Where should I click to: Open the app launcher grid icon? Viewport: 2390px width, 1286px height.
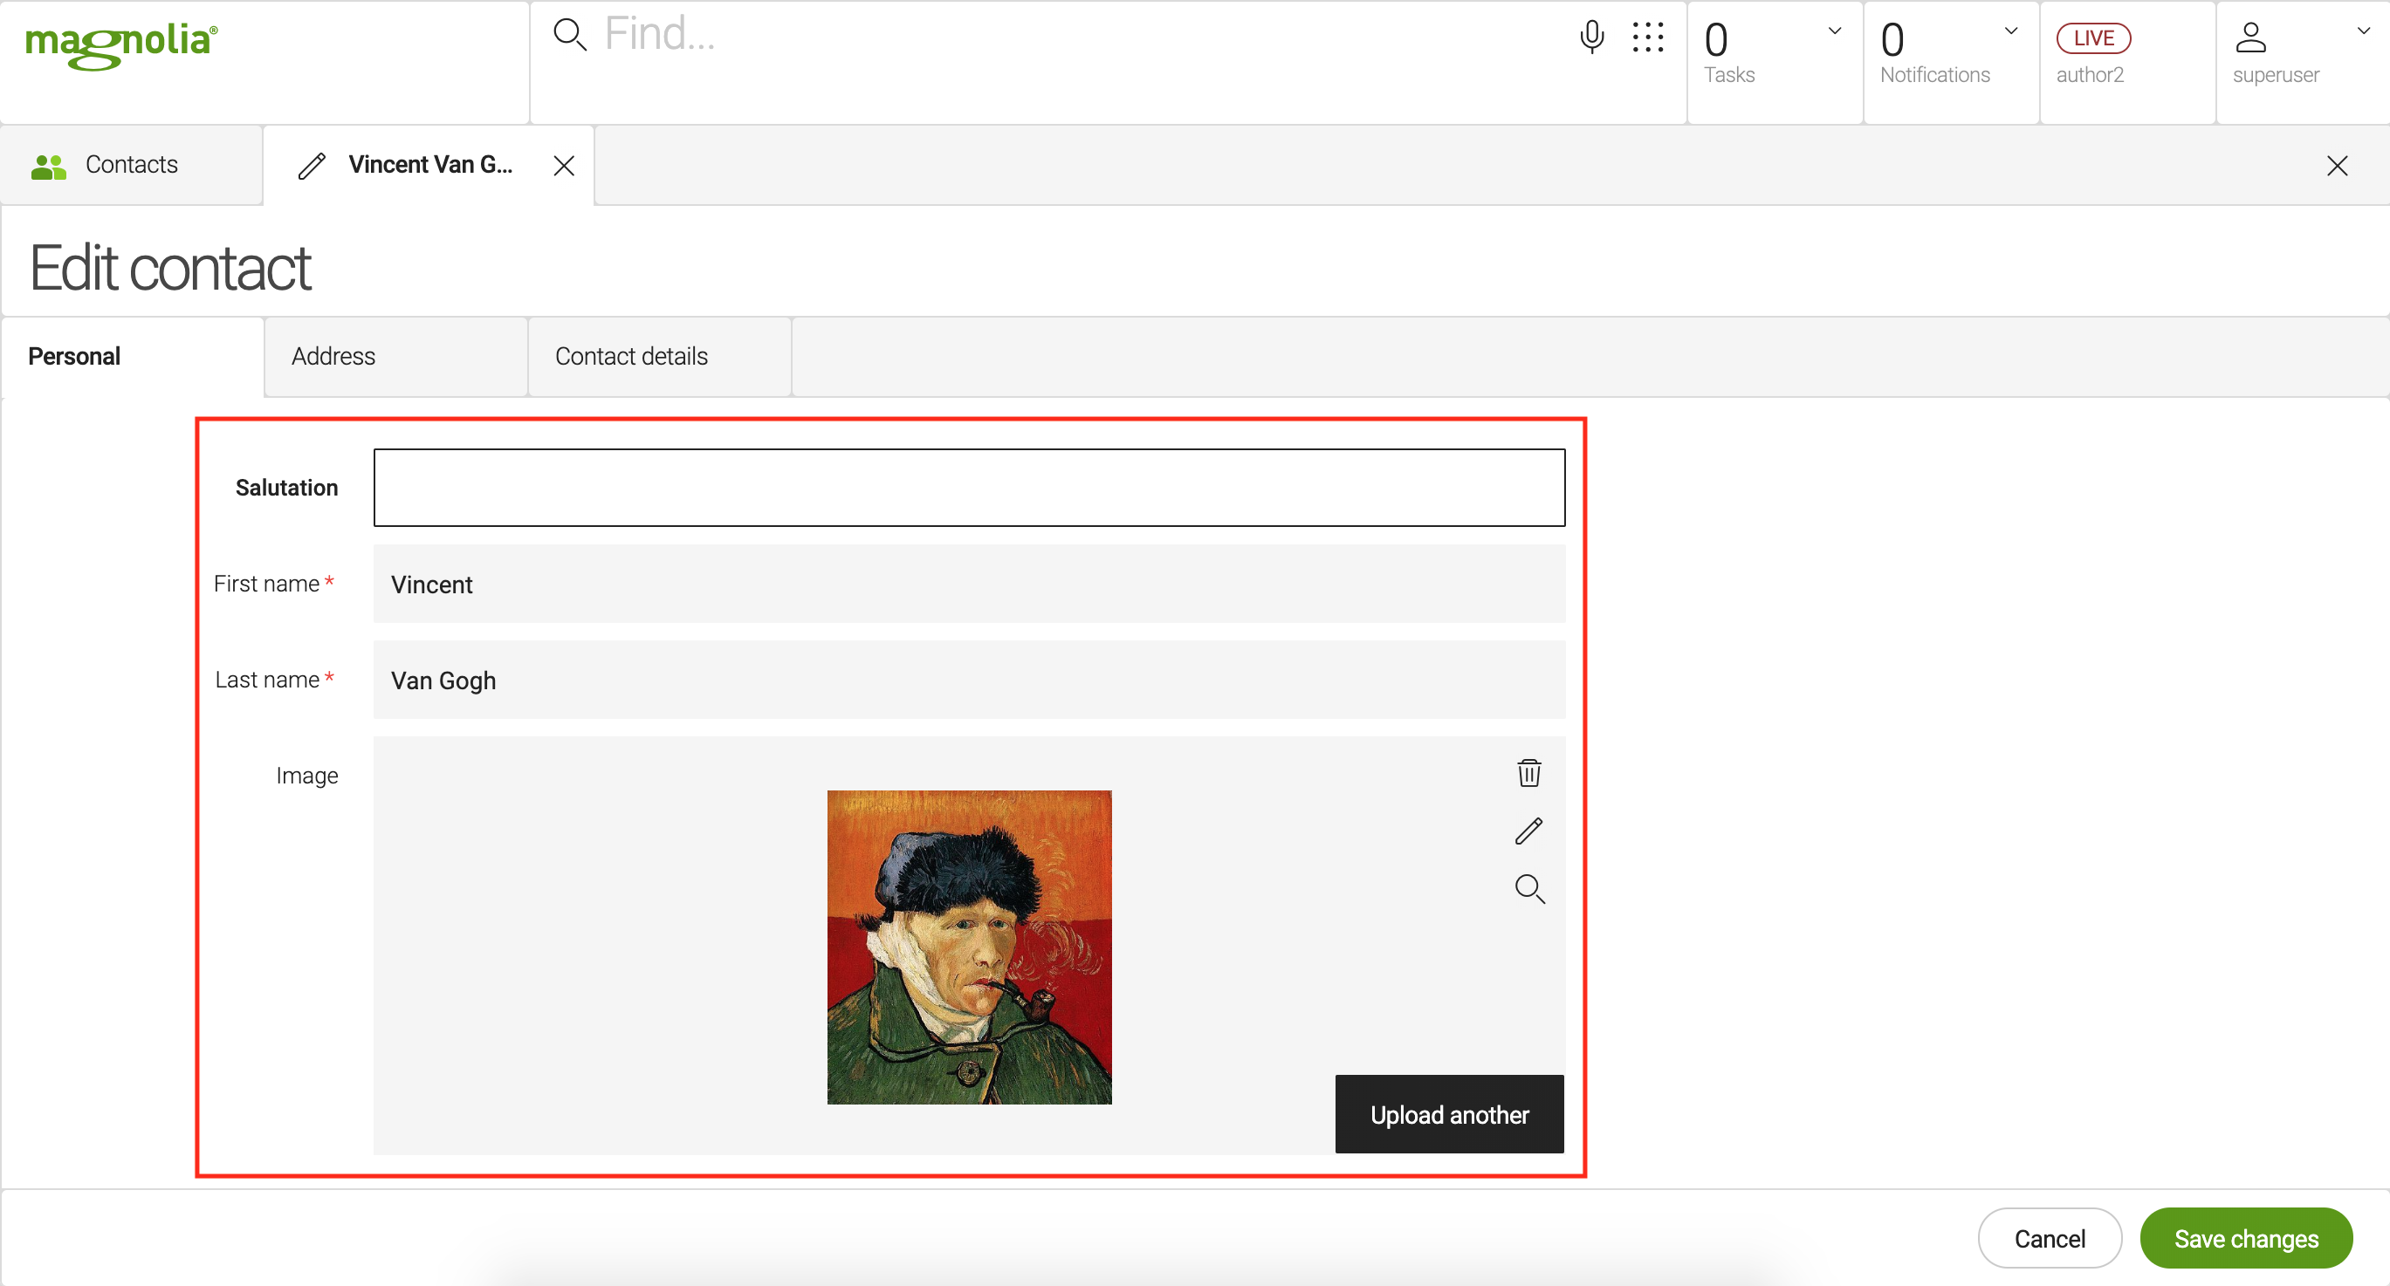(1648, 38)
